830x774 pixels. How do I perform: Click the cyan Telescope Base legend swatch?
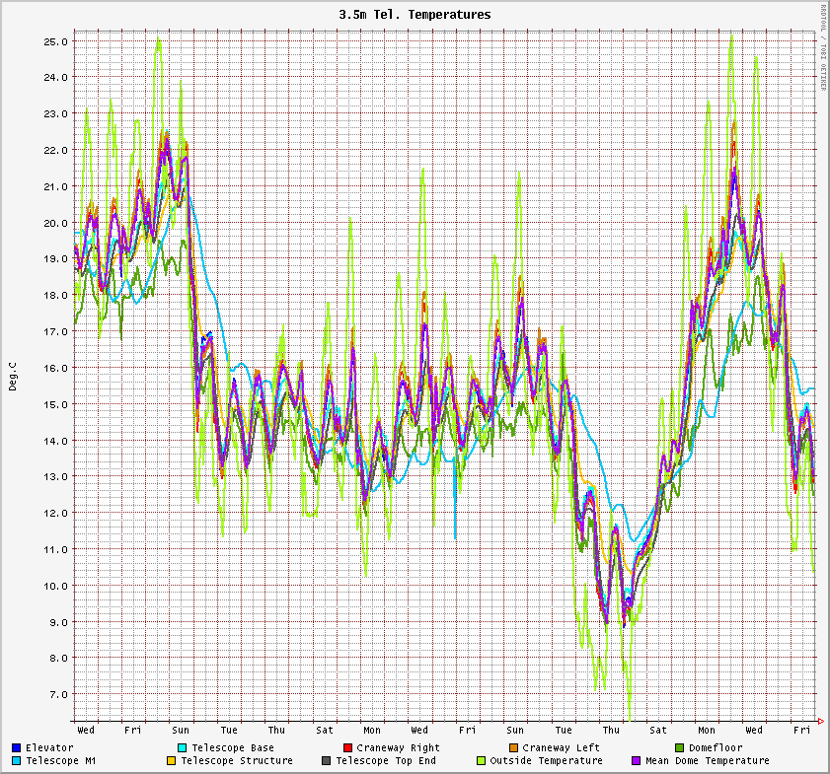click(182, 748)
